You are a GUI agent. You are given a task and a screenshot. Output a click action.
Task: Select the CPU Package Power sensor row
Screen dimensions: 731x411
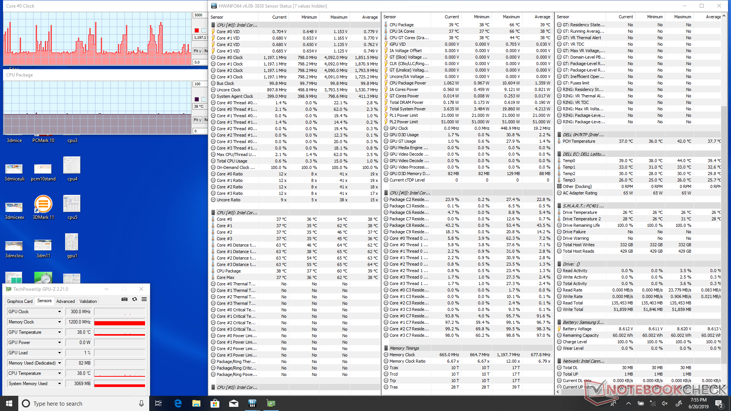pos(468,83)
